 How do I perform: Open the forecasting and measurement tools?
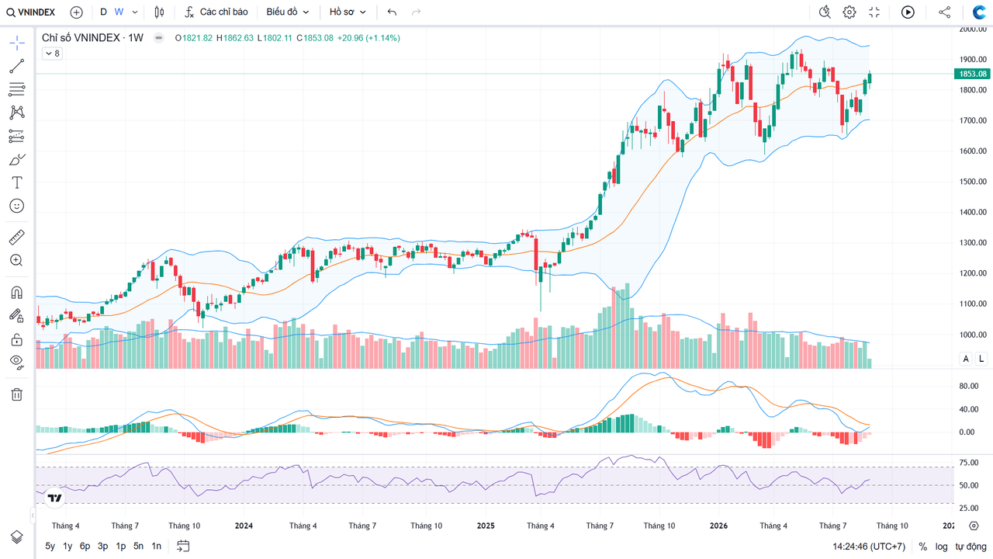[x=16, y=136]
